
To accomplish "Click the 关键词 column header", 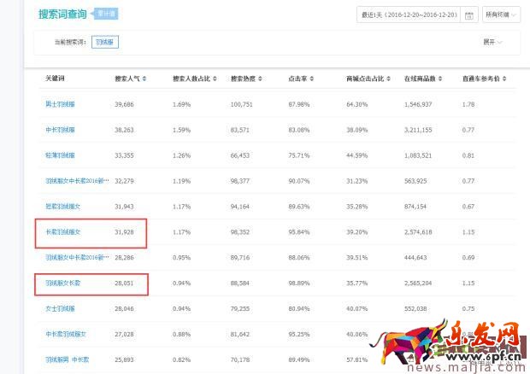I will 55,79.
